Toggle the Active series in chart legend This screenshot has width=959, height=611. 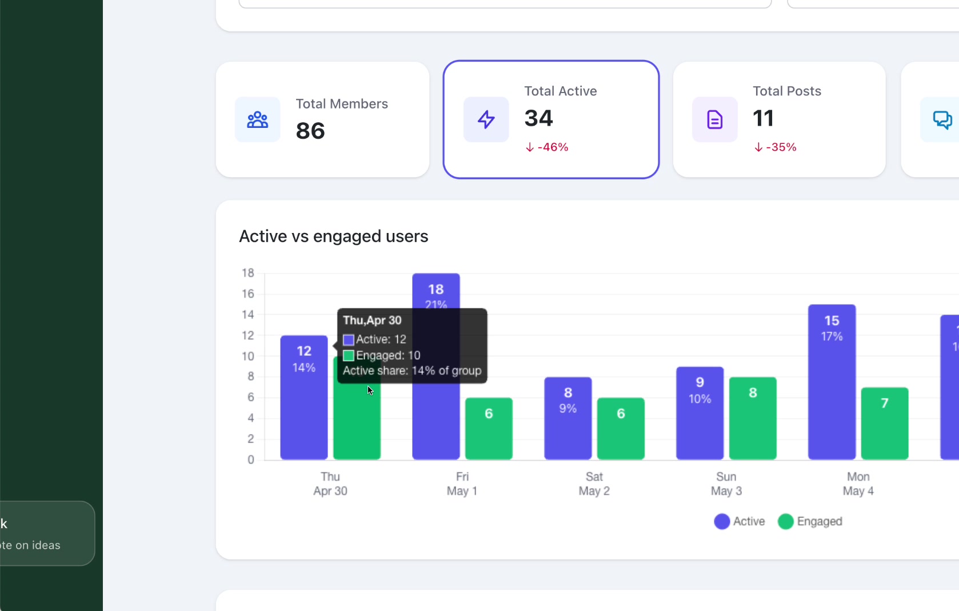739,521
